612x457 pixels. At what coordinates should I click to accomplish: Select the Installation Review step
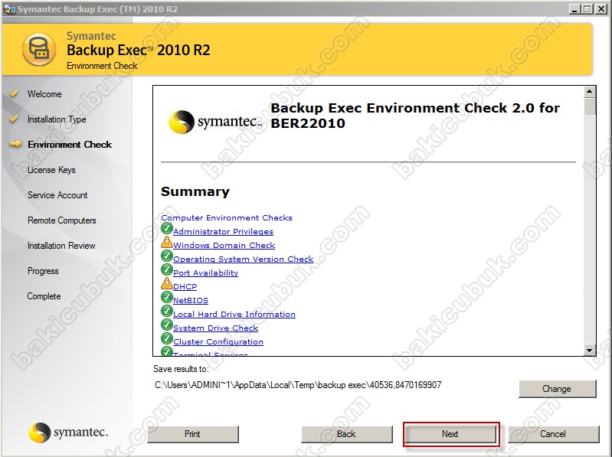(x=61, y=246)
